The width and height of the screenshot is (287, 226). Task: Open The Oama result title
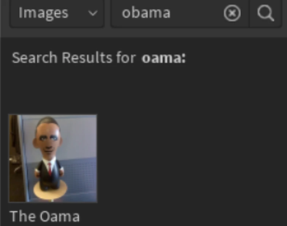pyautogui.click(x=44, y=216)
